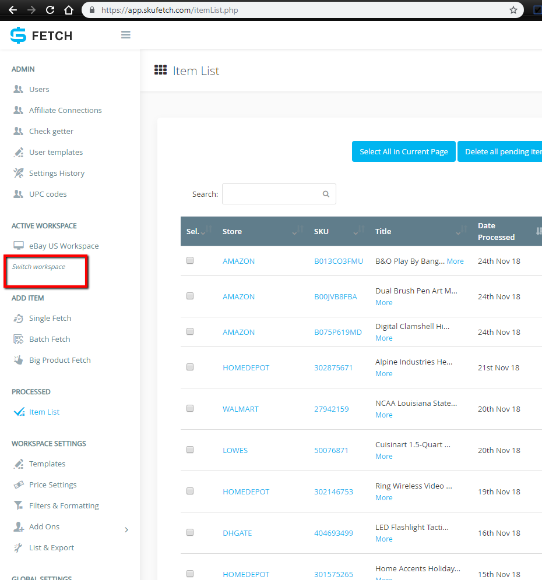Click the UPC codes icon
542x580 pixels.
click(18, 194)
